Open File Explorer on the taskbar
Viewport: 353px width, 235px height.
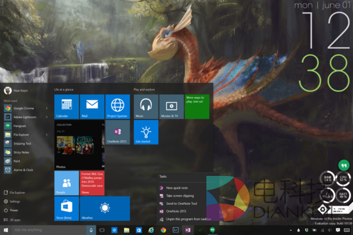point(127,230)
